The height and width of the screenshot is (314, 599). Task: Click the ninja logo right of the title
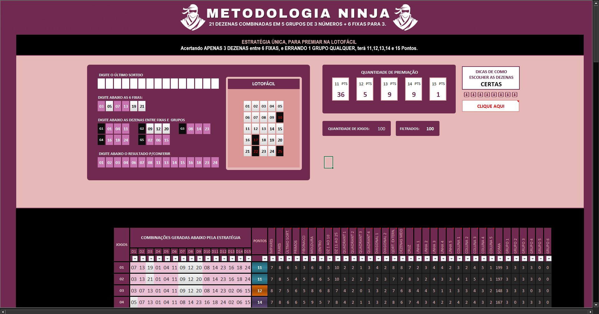coord(405,17)
